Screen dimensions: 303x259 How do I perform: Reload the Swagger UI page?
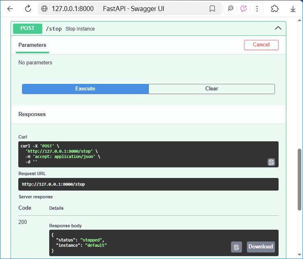28,9
